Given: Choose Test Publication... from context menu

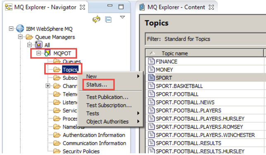Looking at the screenshot, I should click(x=111, y=97).
